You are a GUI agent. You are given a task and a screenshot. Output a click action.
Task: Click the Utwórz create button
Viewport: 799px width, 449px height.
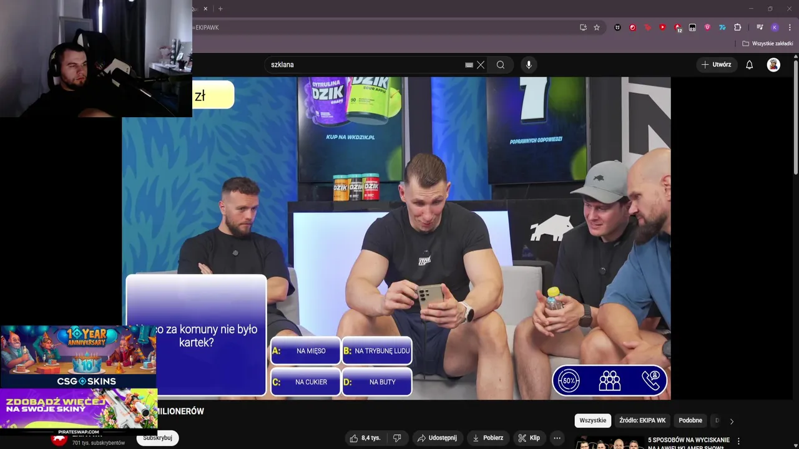click(x=716, y=65)
